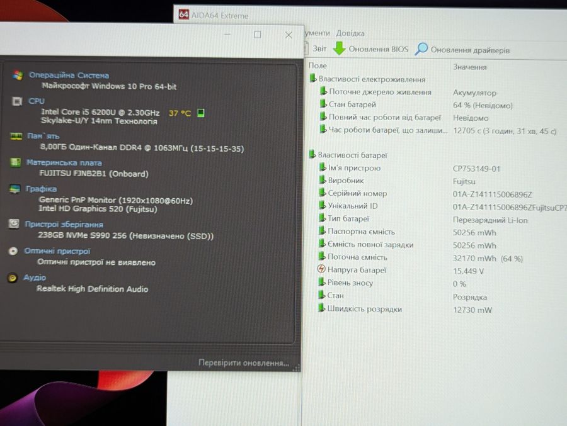567x426 pixels.
Task: Open the Довідка menu in AIDA64
Action: point(350,33)
